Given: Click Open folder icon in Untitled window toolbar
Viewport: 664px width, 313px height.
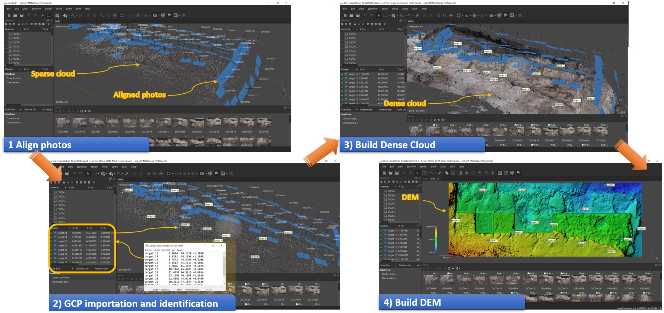Looking at the screenshot, I should pyautogui.click(x=15, y=15).
